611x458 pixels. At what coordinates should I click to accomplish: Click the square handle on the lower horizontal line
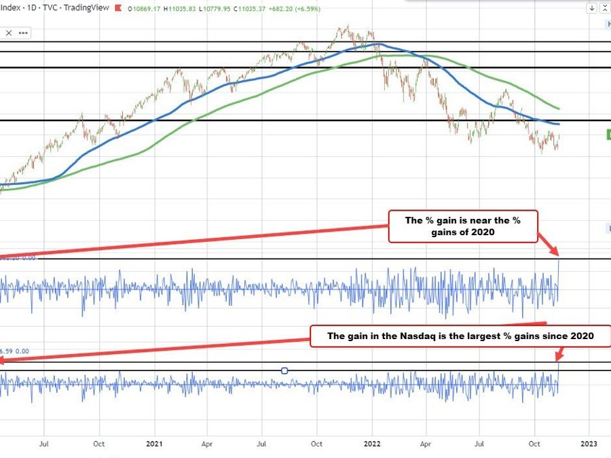click(x=284, y=370)
